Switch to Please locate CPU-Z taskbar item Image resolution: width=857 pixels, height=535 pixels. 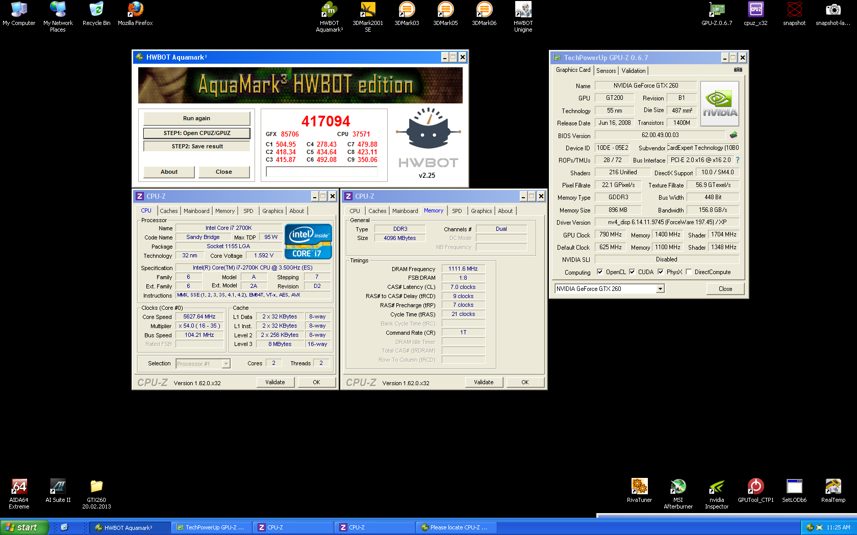coord(456,527)
